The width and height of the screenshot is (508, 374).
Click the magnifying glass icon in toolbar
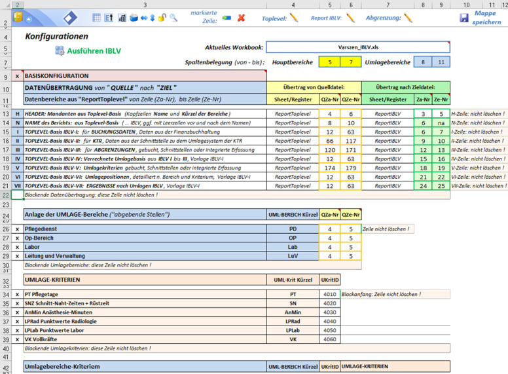(173, 18)
